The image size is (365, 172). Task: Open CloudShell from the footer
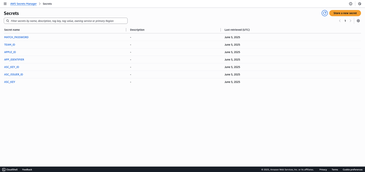coord(10,169)
